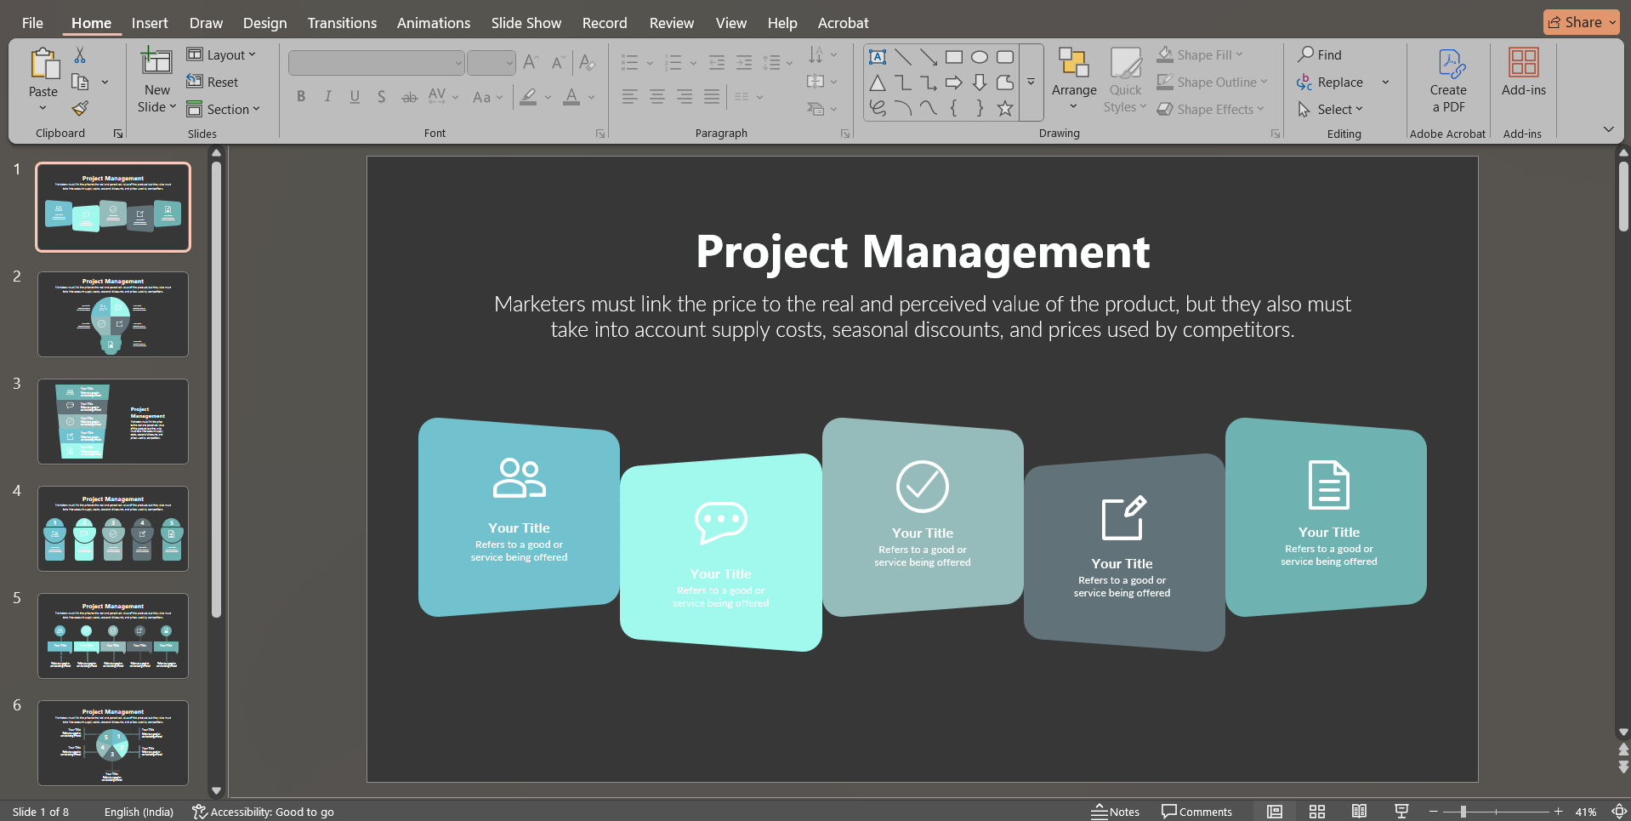Switch to the Animations ribbon tab

point(433,23)
